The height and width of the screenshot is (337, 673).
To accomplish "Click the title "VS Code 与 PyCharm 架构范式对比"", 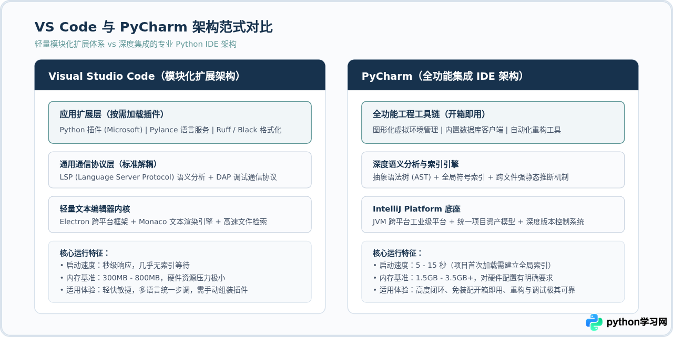I will [x=154, y=27].
